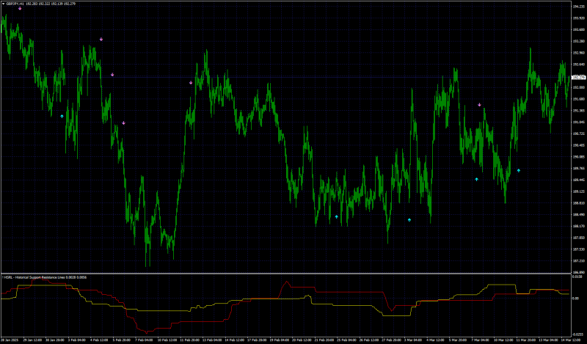Select the cyan up arrow near 11 Mar 20:00
Screen dimensions: 587x344
(519, 170)
